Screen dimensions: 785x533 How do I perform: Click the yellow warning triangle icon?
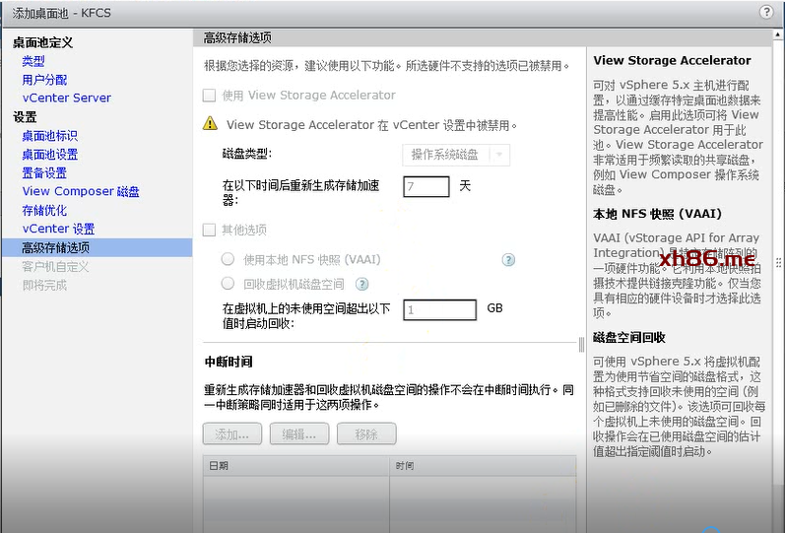(x=210, y=125)
